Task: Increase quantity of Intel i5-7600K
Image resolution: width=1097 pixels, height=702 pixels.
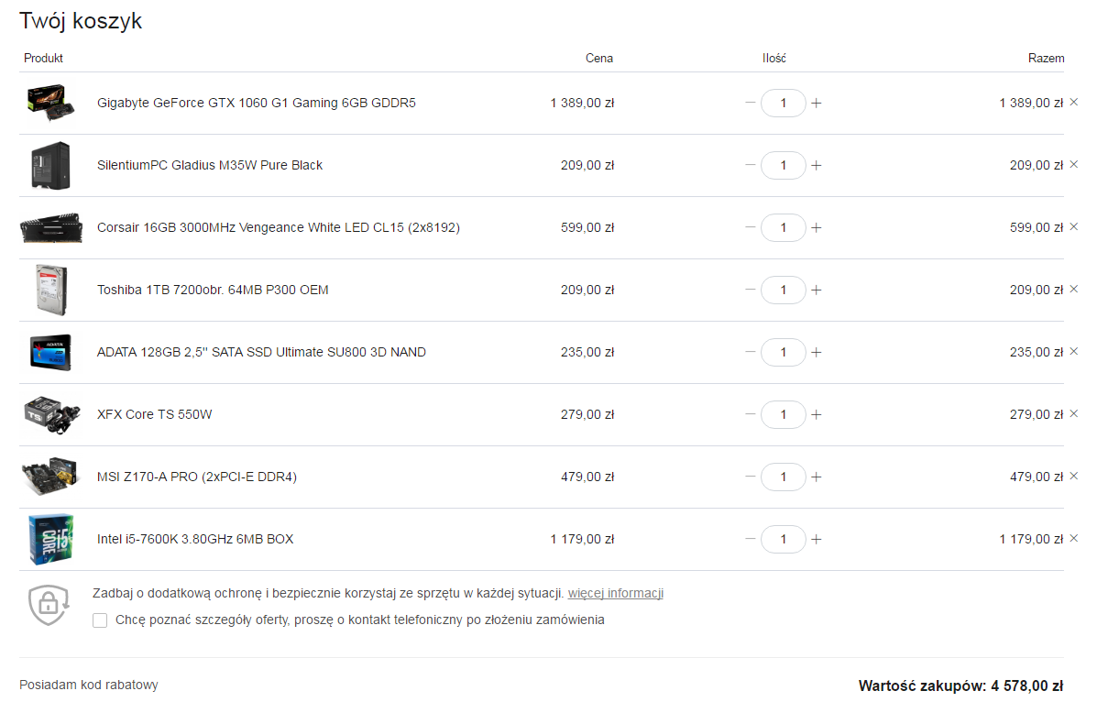Action: (x=816, y=539)
